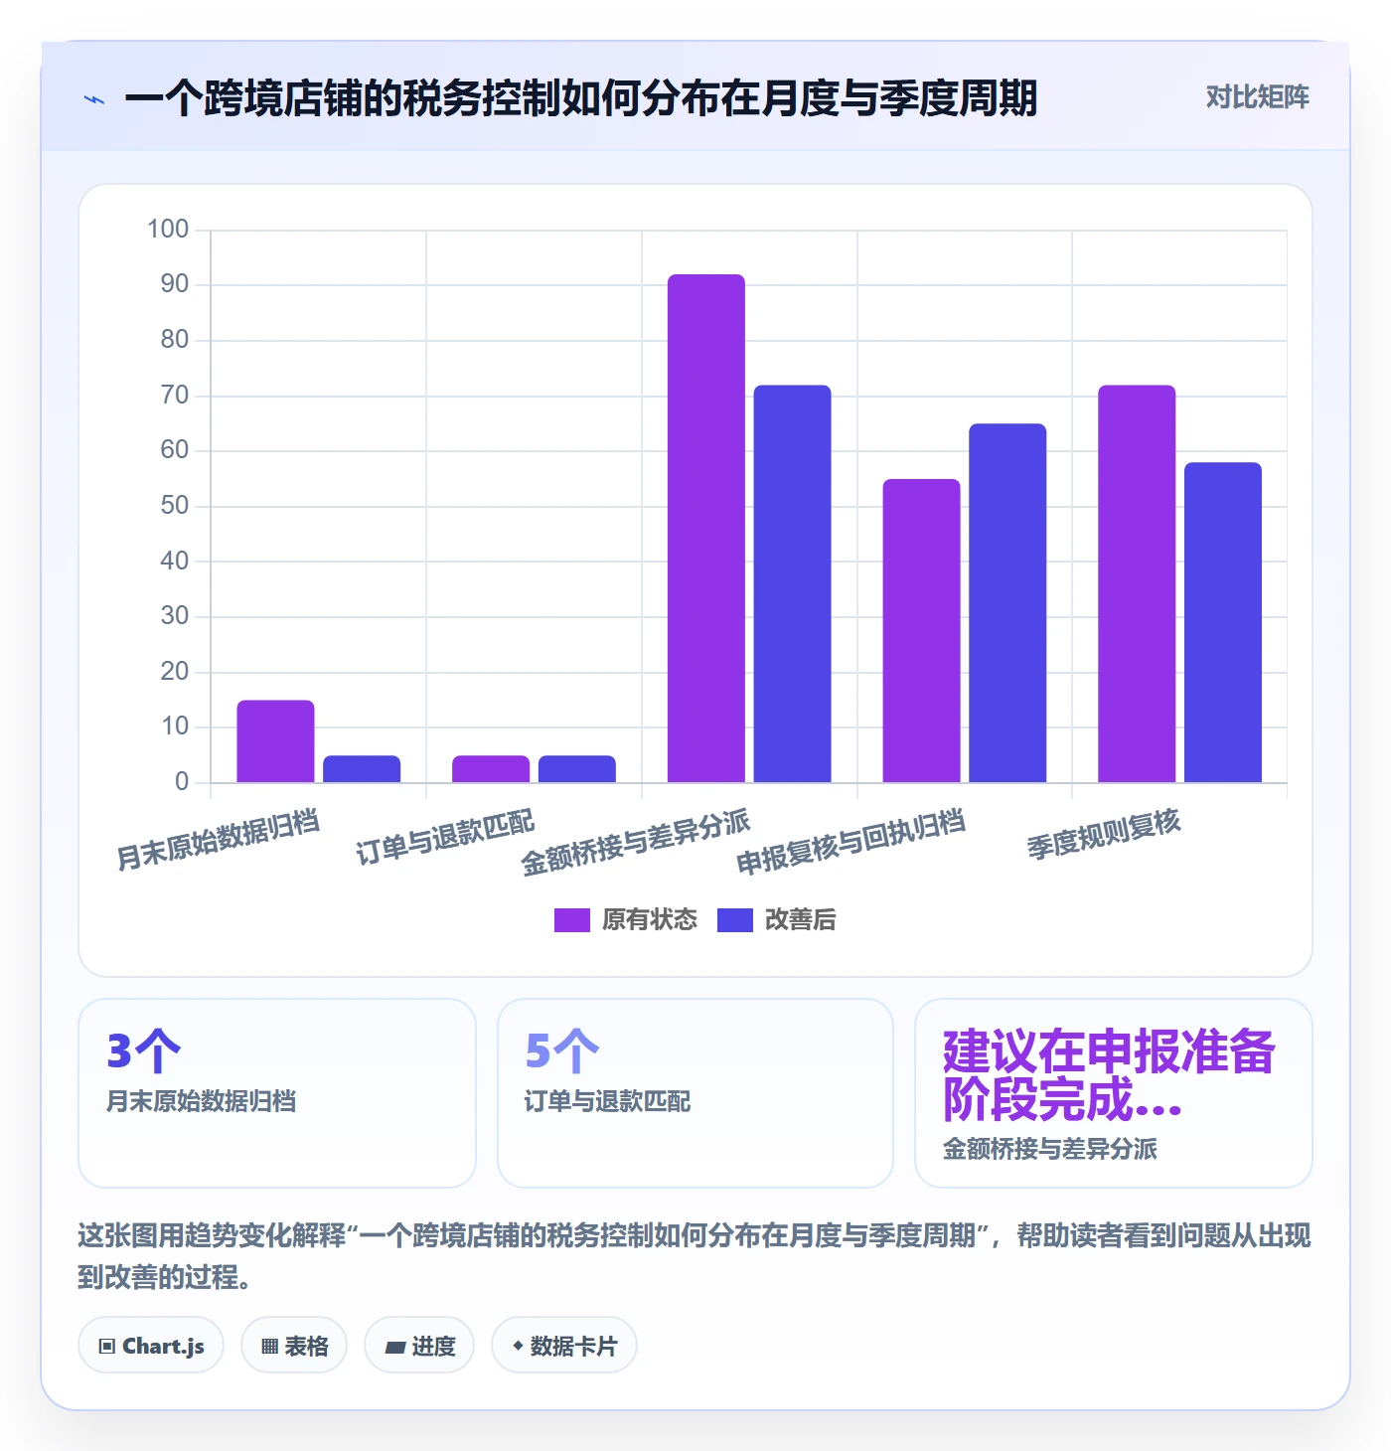
Task: Click the lightning bolt icon beside the title
Action: 94,99
